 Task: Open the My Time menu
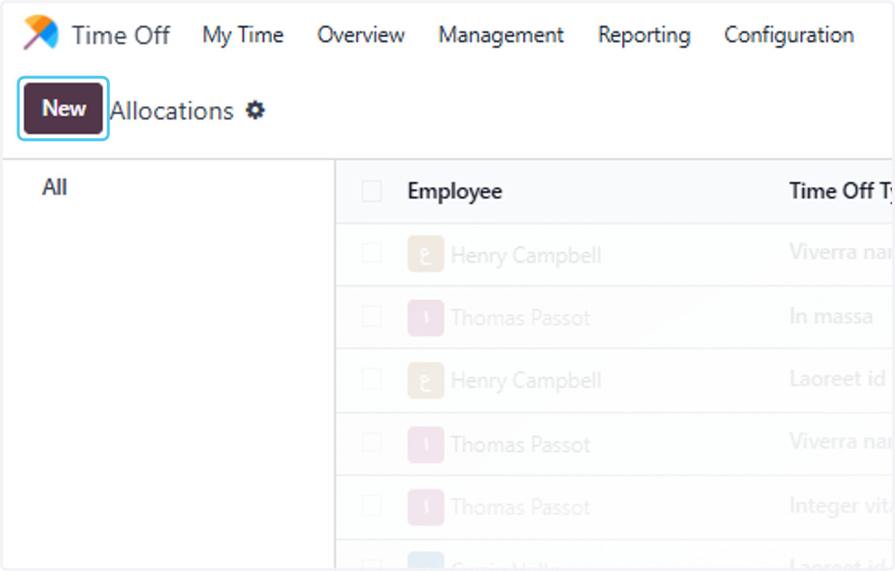point(243,35)
